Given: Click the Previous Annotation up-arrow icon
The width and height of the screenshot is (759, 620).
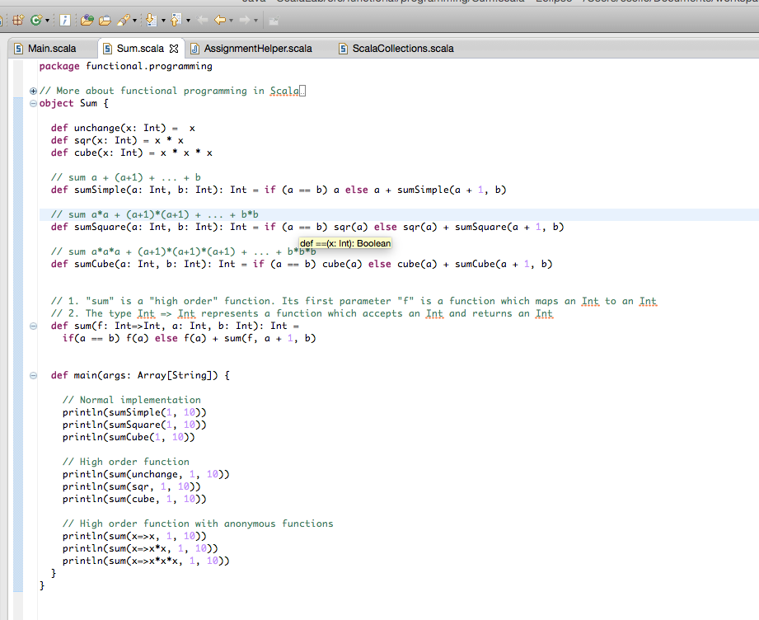Looking at the screenshot, I should point(176,20).
